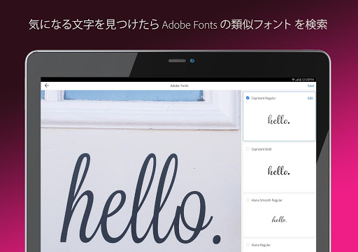Enable the Alana Regular radio option
This screenshot has height=252, width=358.
tap(248, 245)
